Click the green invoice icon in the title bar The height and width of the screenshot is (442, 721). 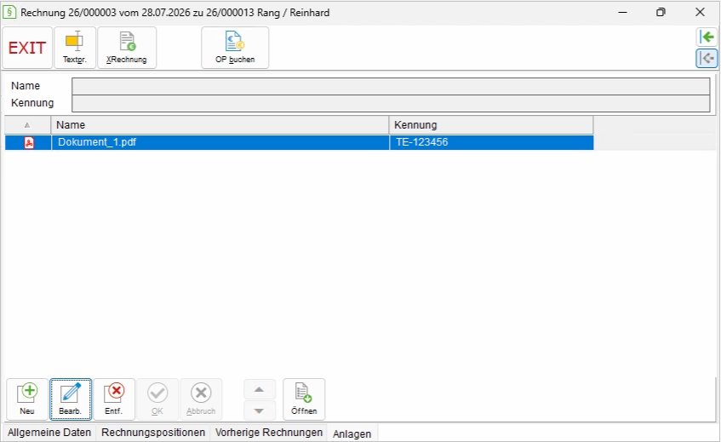(9, 13)
